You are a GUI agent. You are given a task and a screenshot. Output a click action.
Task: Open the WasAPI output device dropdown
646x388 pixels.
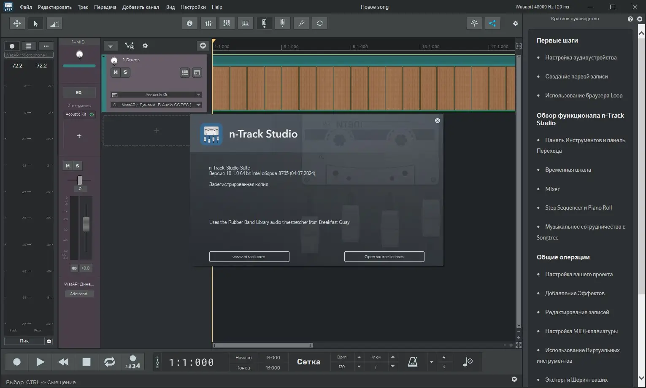[198, 105]
